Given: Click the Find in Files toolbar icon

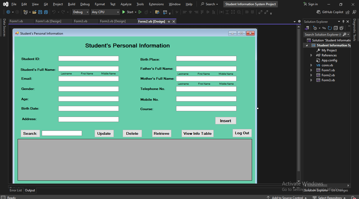Looking at the screenshot, I should click(157, 12).
